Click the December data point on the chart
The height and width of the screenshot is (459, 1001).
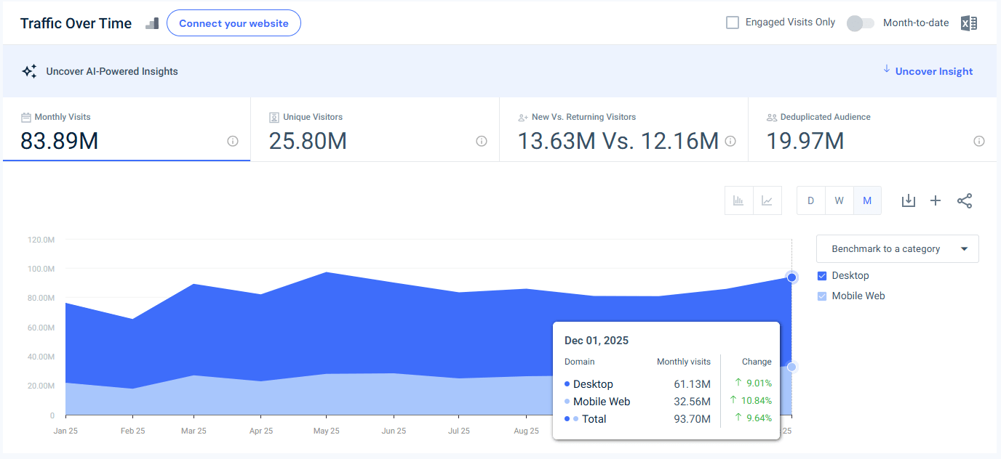[x=791, y=277]
